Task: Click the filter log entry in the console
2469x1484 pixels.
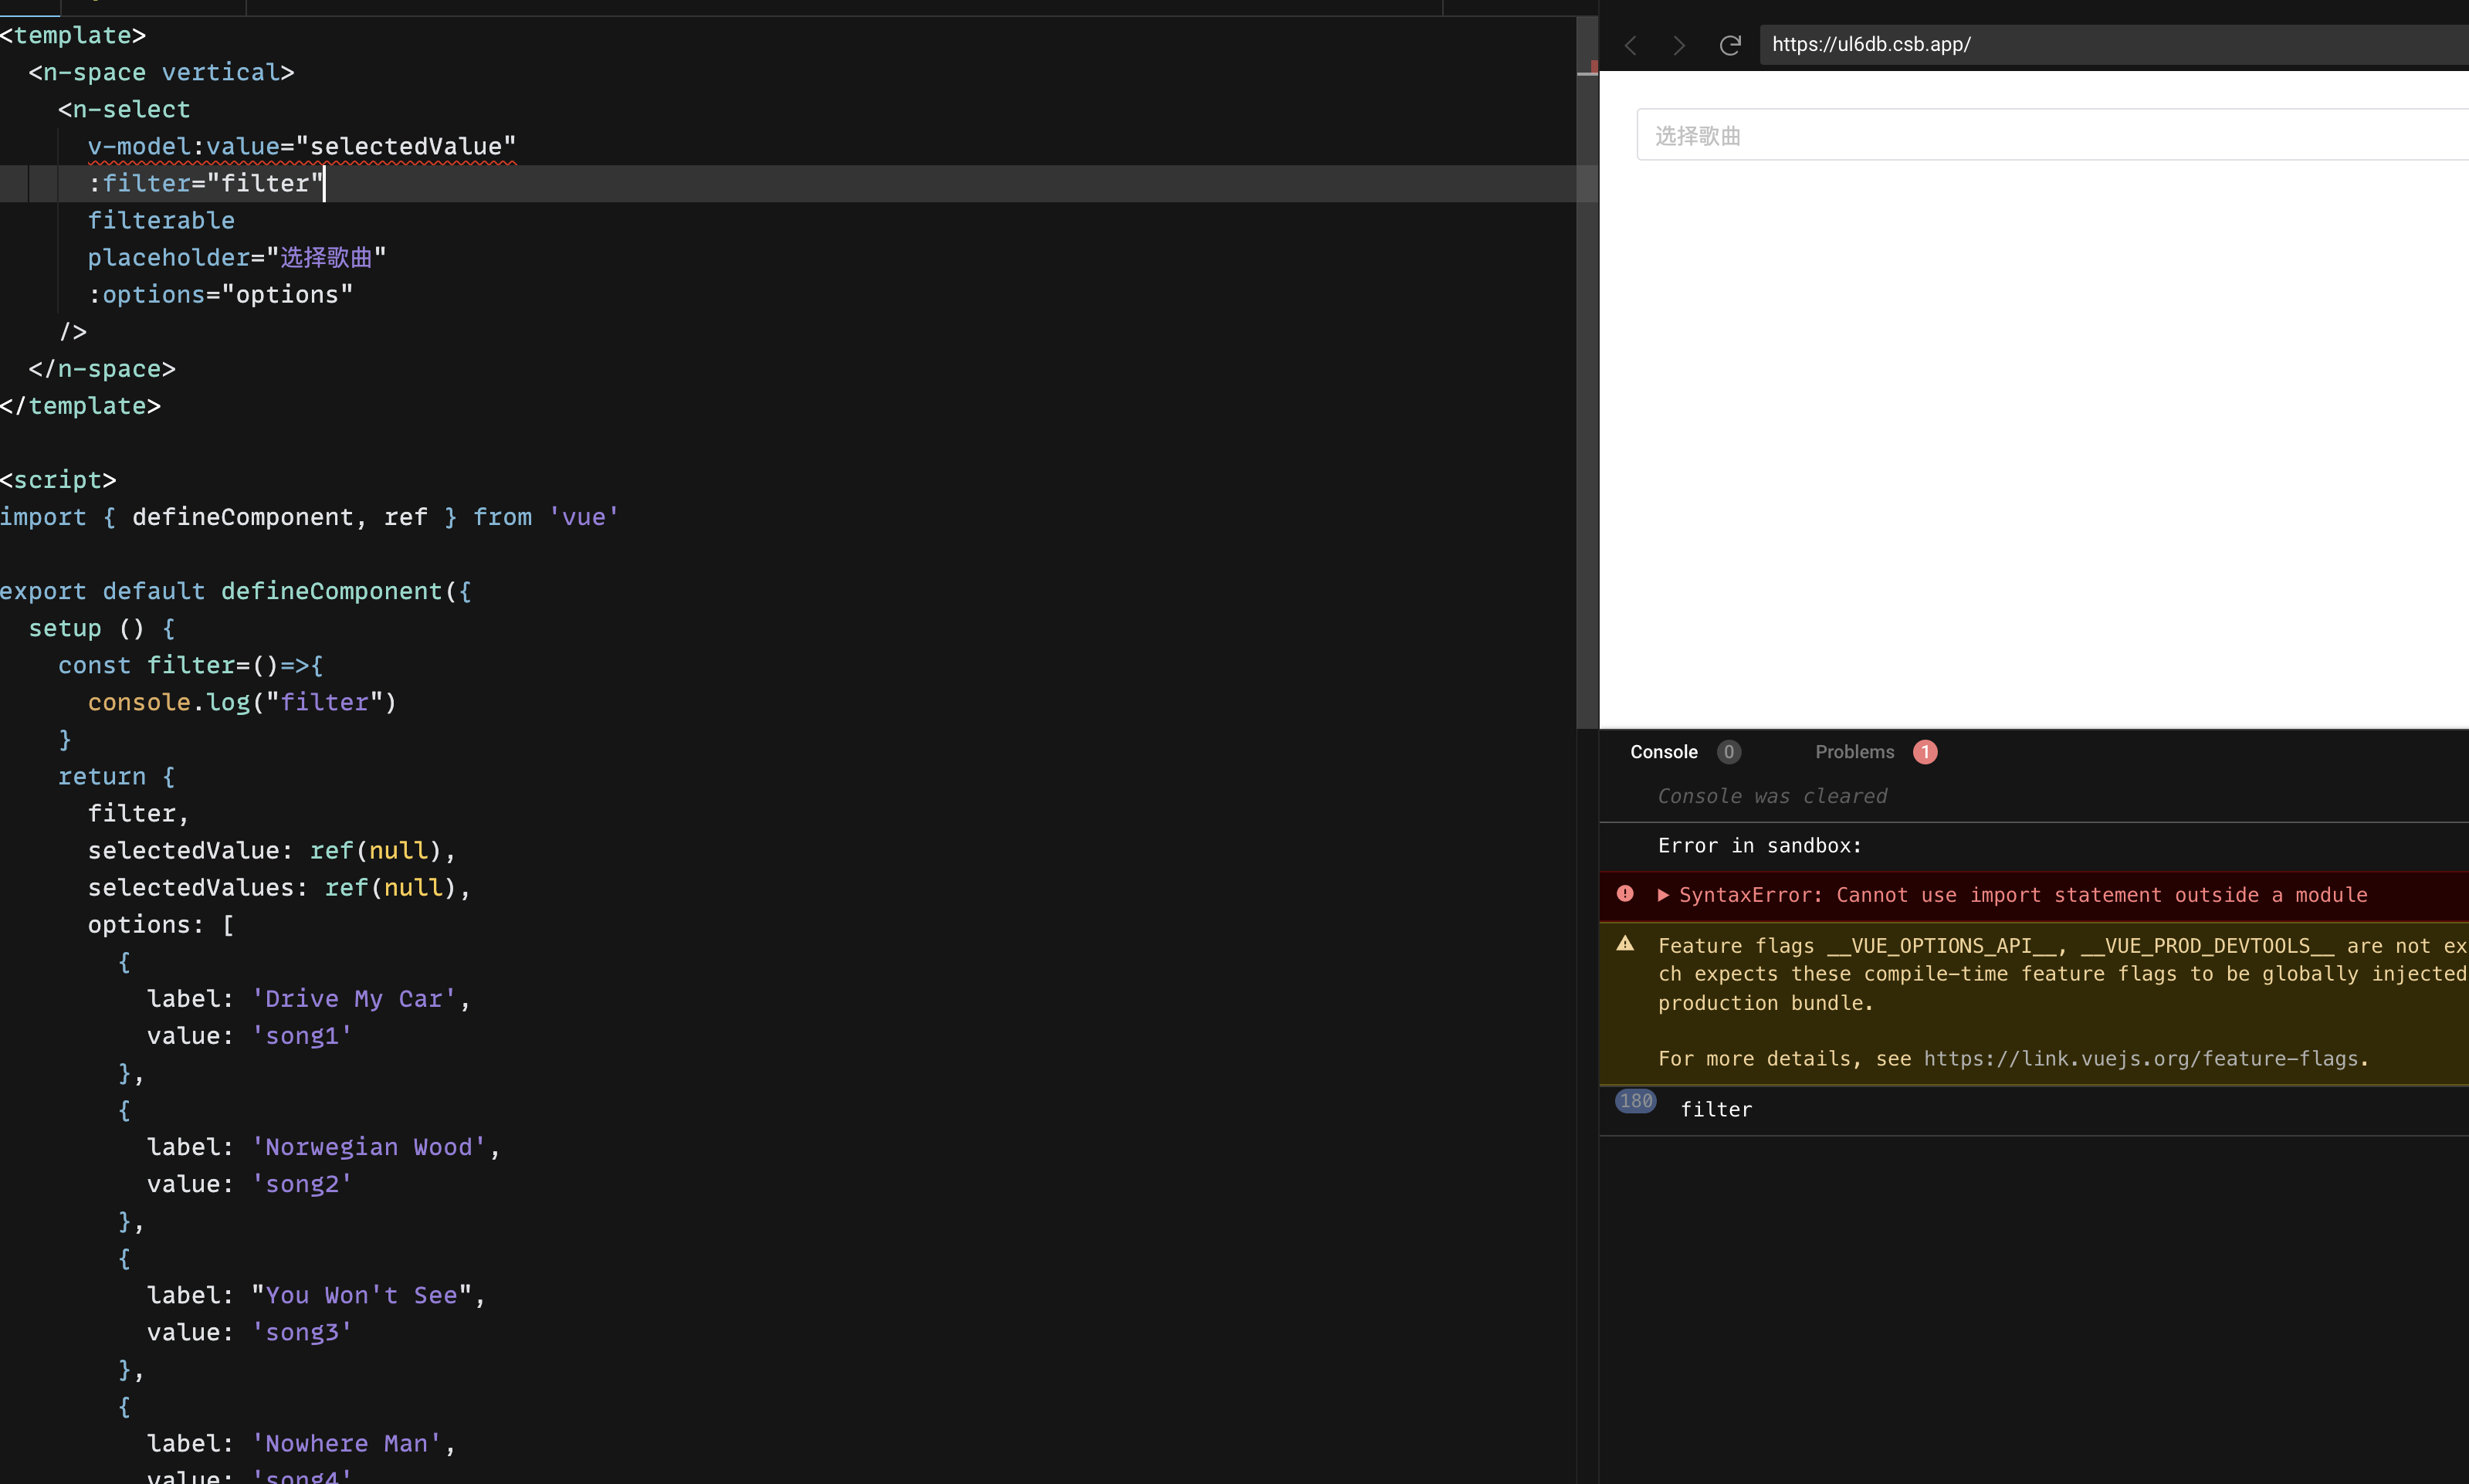Action: coord(1715,1109)
